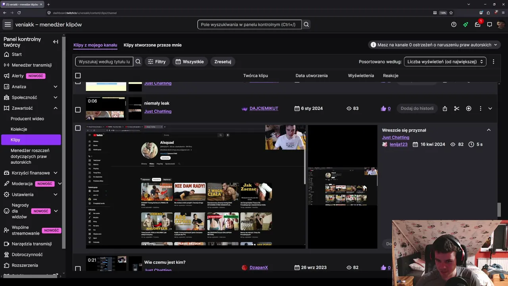Expand the Korzyści finansowe section

tap(56, 173)
